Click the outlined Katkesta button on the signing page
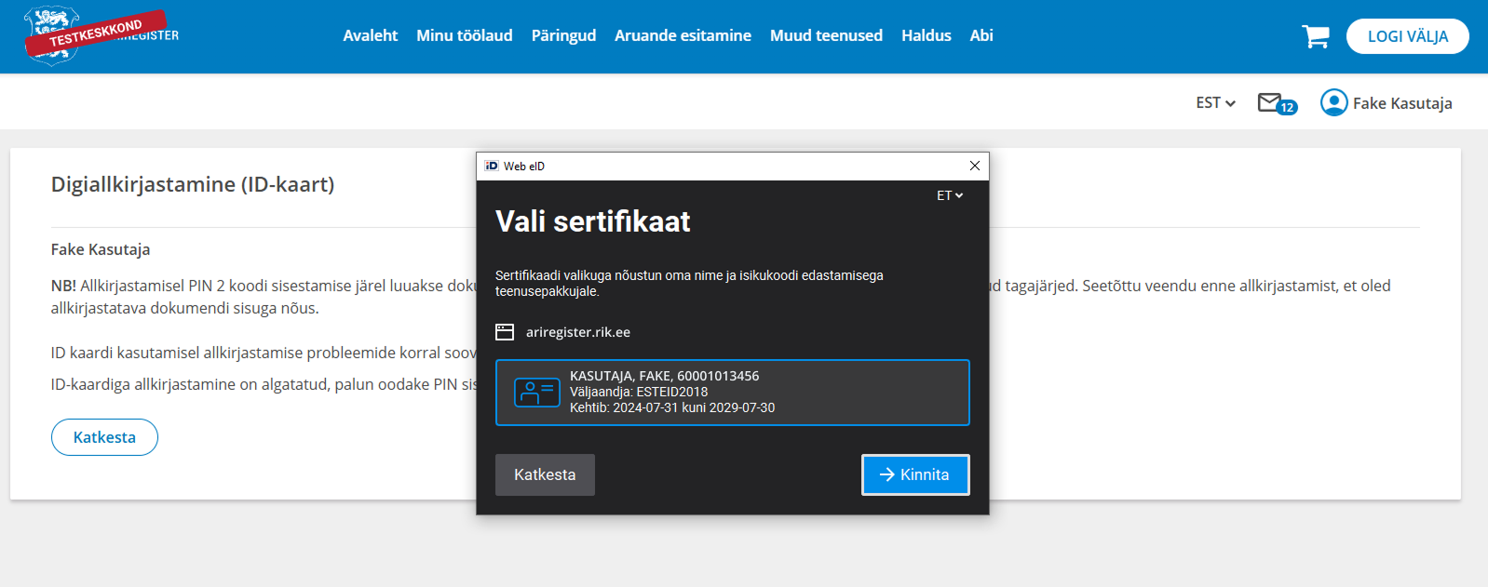This screenshot has height=587, width=1488. pos(104,437)
